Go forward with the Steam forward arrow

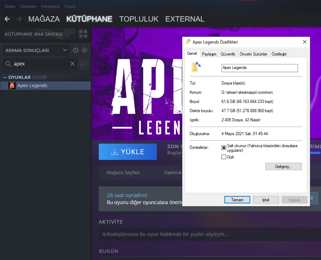pos(19,19)
